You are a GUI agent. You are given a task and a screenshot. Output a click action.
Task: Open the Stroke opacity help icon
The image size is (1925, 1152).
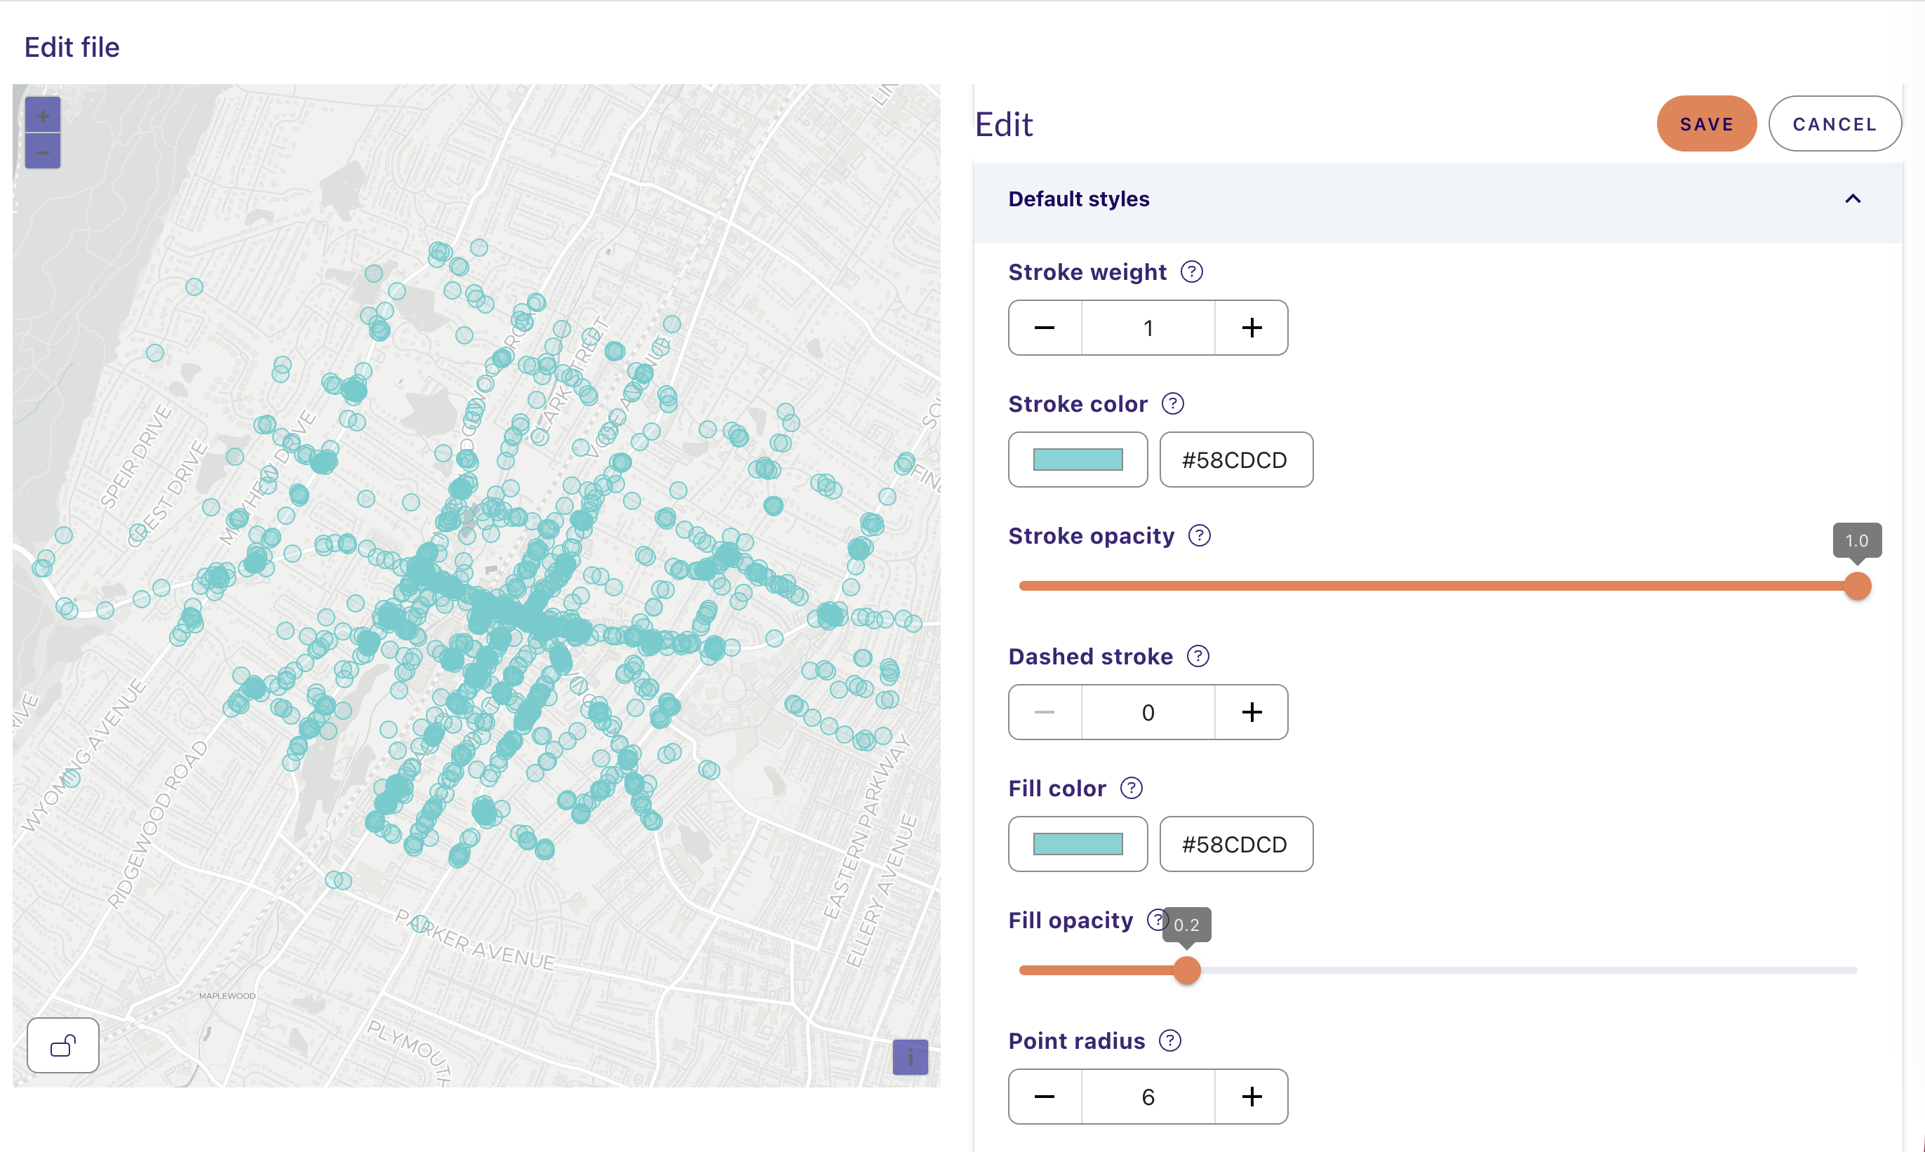pyautogui.click(x=1199, y=535)
